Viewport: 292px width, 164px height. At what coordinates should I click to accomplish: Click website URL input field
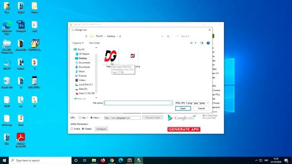[x=122, y=118]
